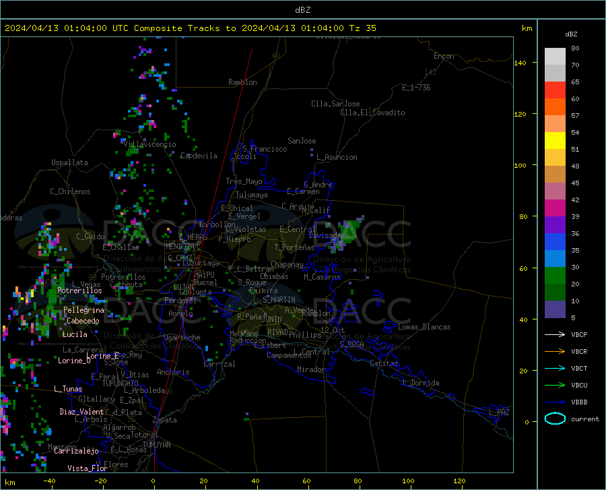Click the Lucila label
The height and width of the screenshot is (490, 606).
coord(75,334)
